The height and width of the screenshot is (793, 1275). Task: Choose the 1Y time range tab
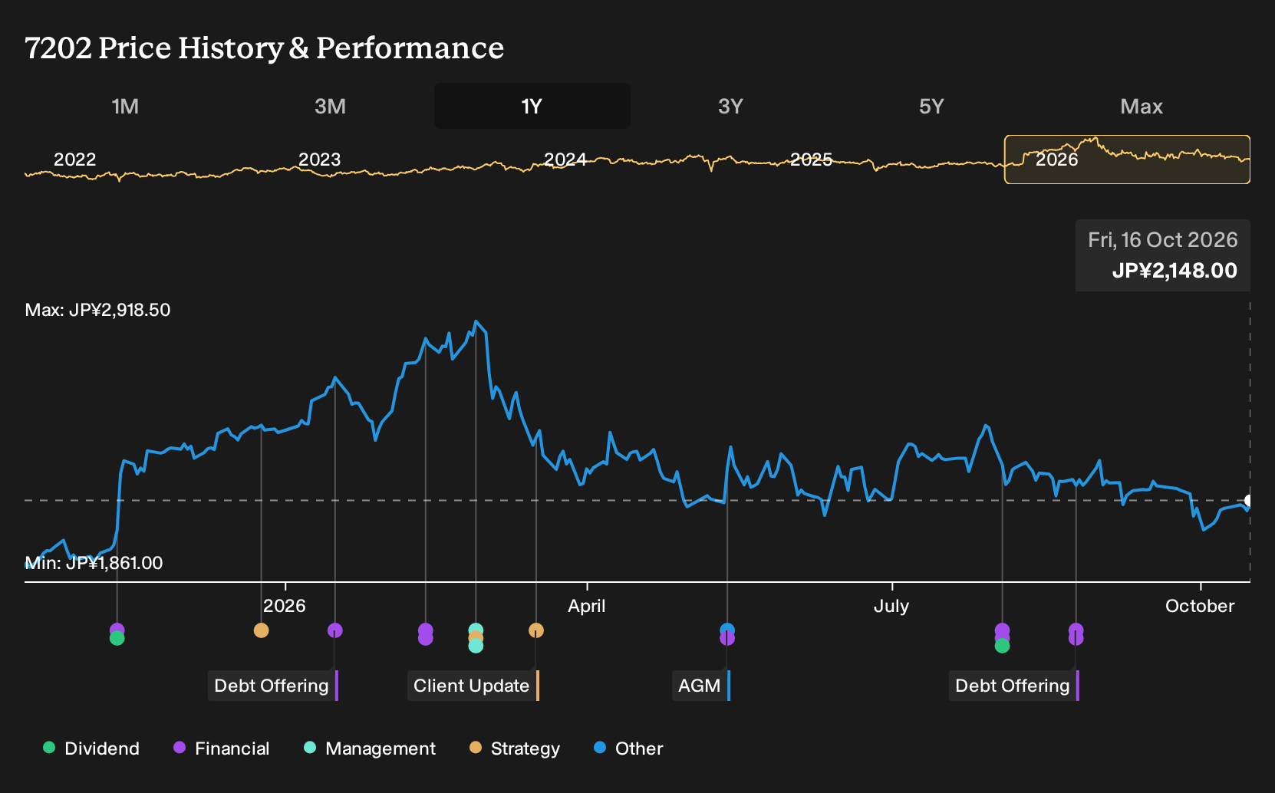532,106
